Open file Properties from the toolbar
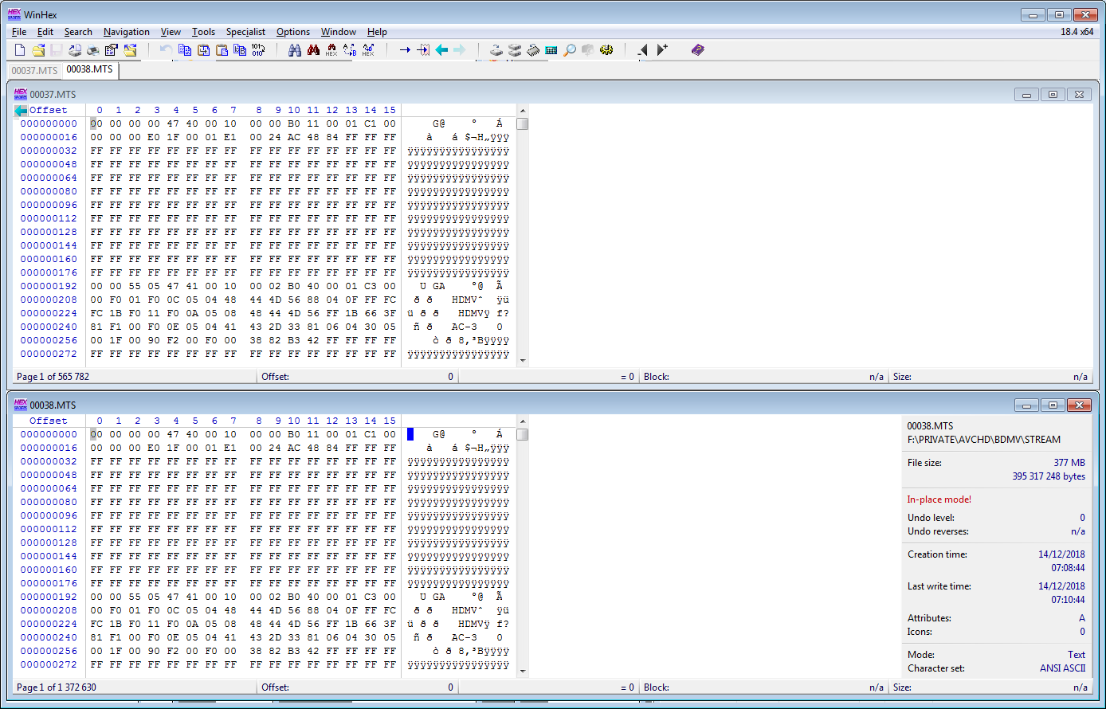 tap(112, 50)
